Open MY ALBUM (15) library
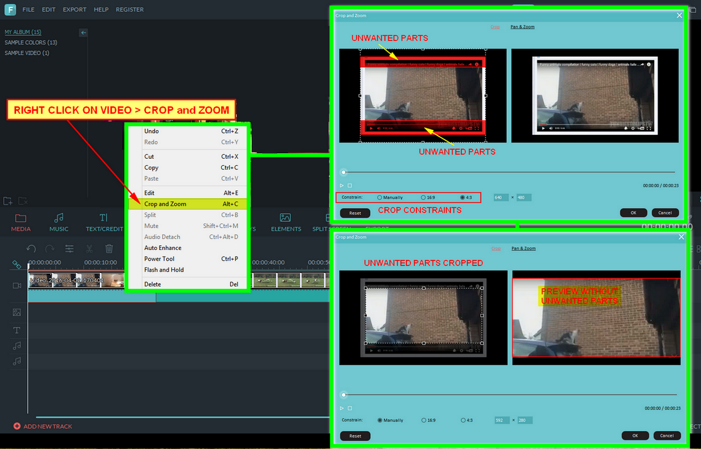Viewport: 701px width, 449px height. pos(23,32)
